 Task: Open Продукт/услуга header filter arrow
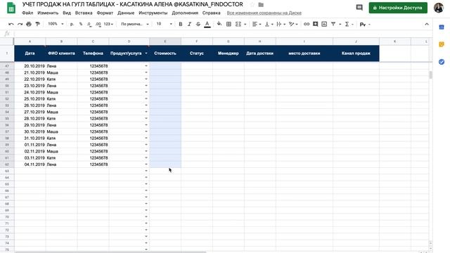(146, 53)
